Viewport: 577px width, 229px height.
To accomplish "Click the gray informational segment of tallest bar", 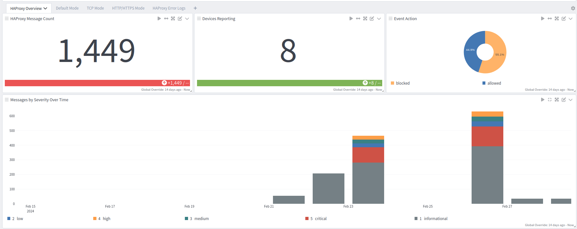I will pos(487,175).
